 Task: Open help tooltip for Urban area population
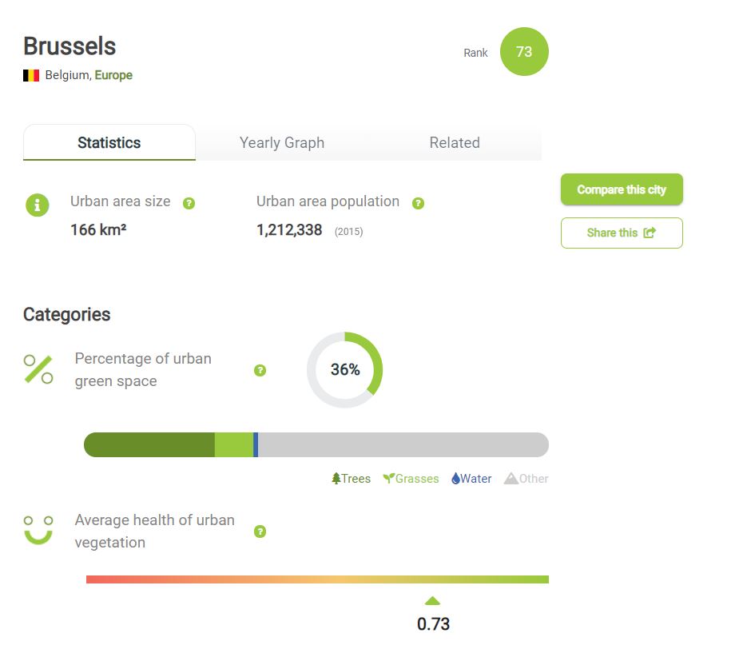point(418,203)
